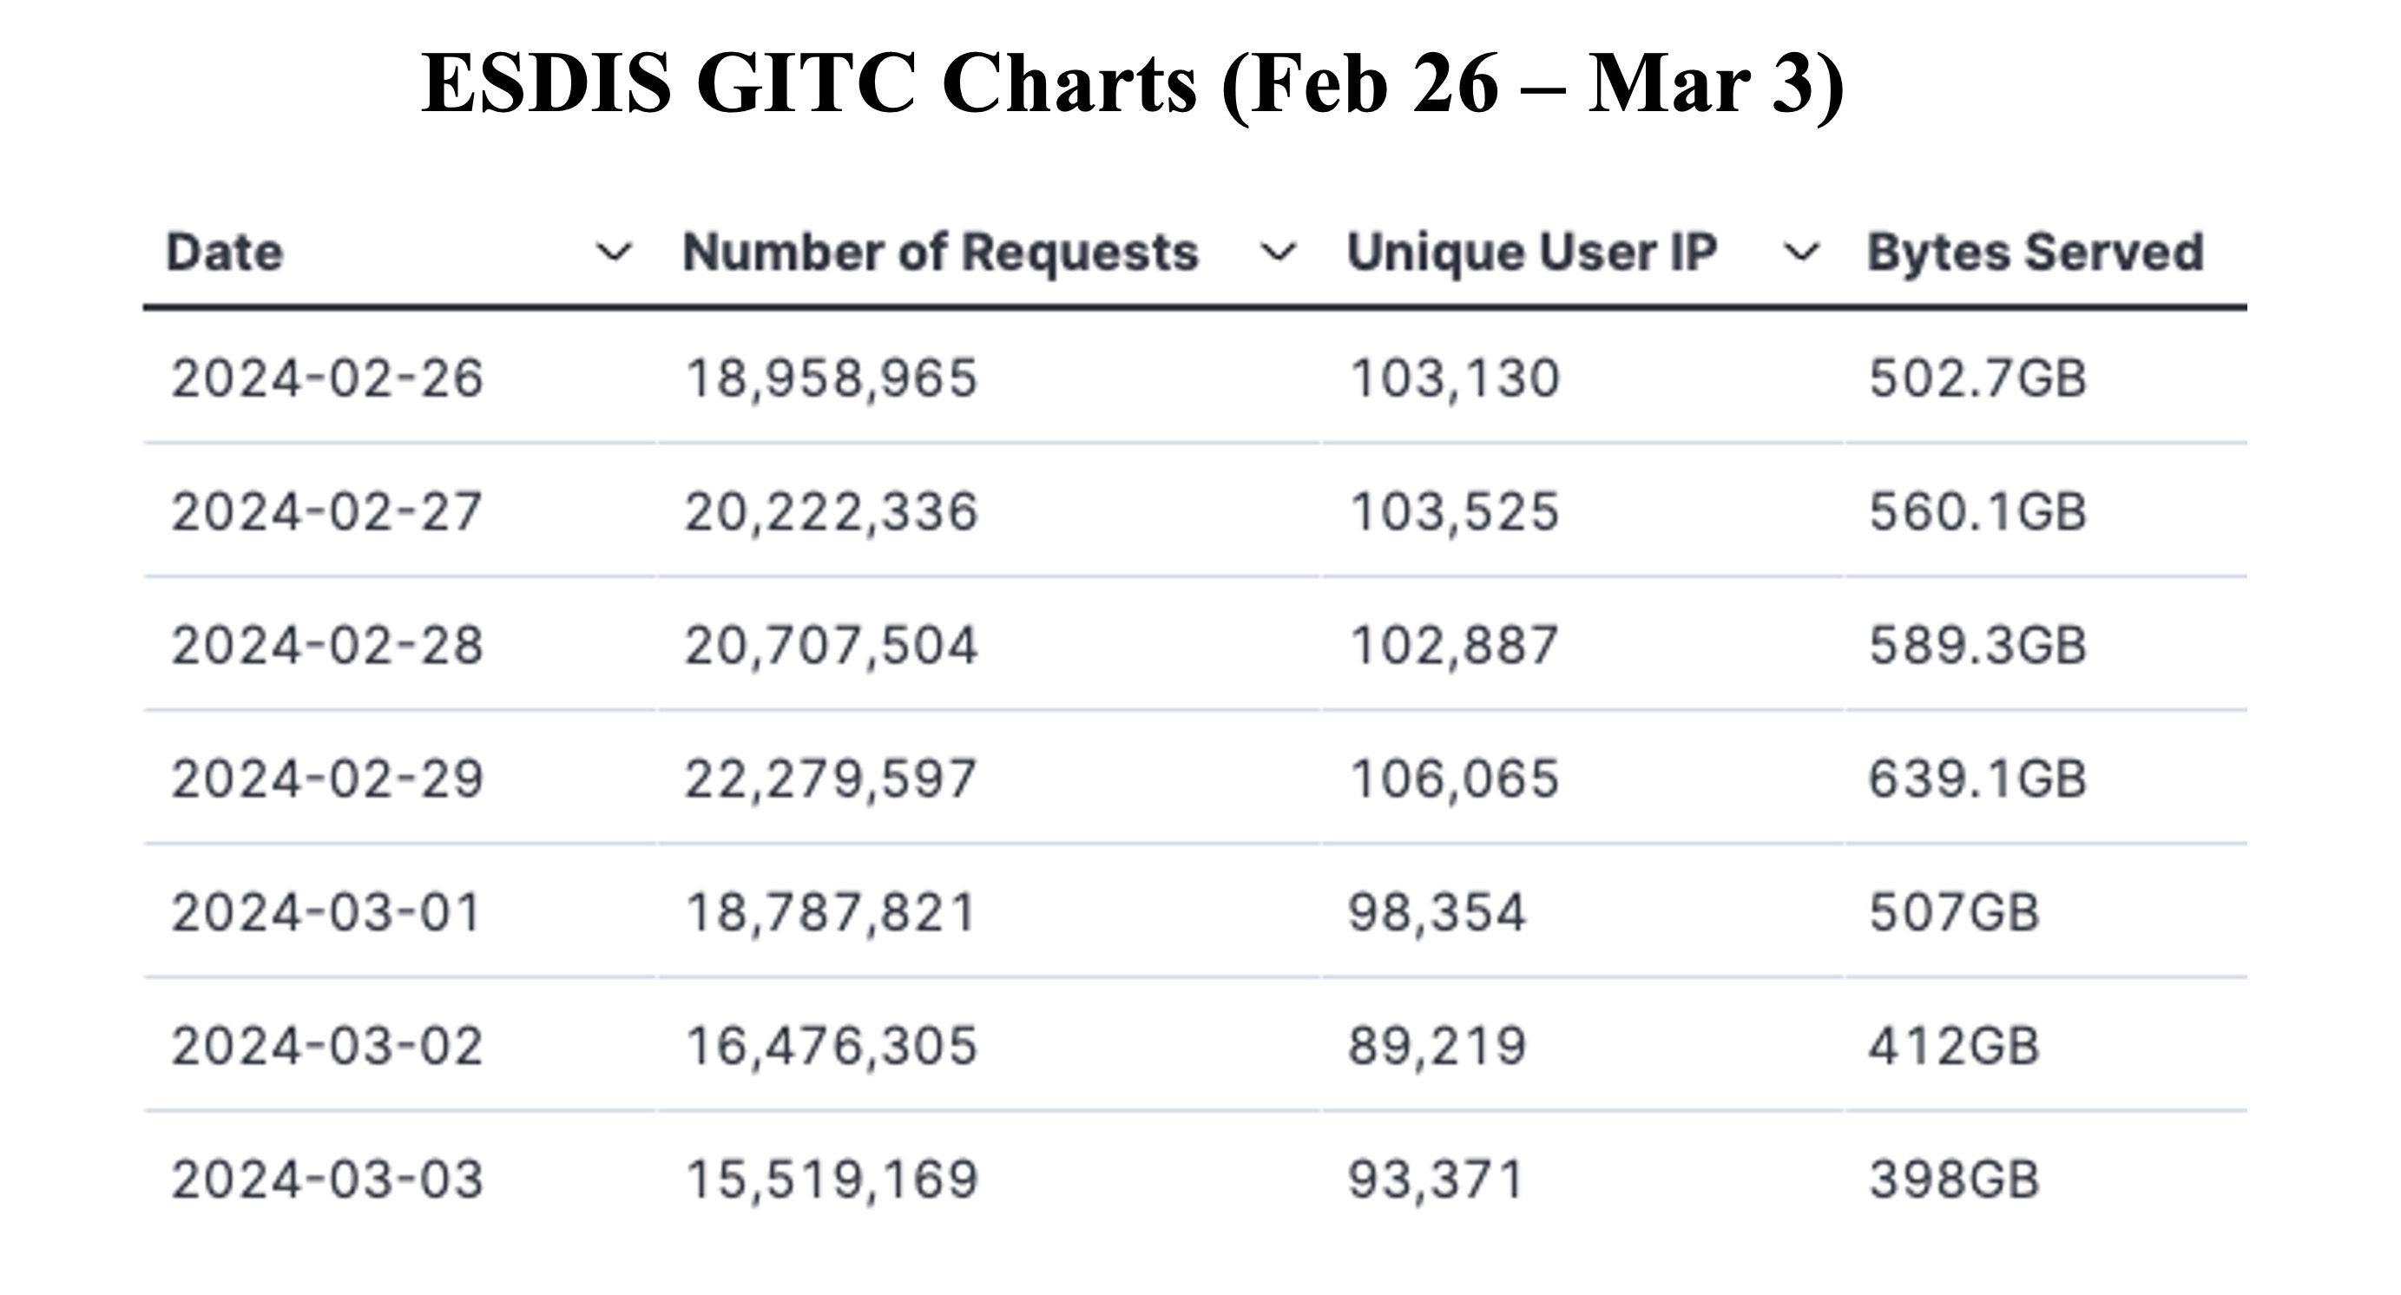
Task: Select the 2024-02-27 date cell
Action: [x=327, y=511]
